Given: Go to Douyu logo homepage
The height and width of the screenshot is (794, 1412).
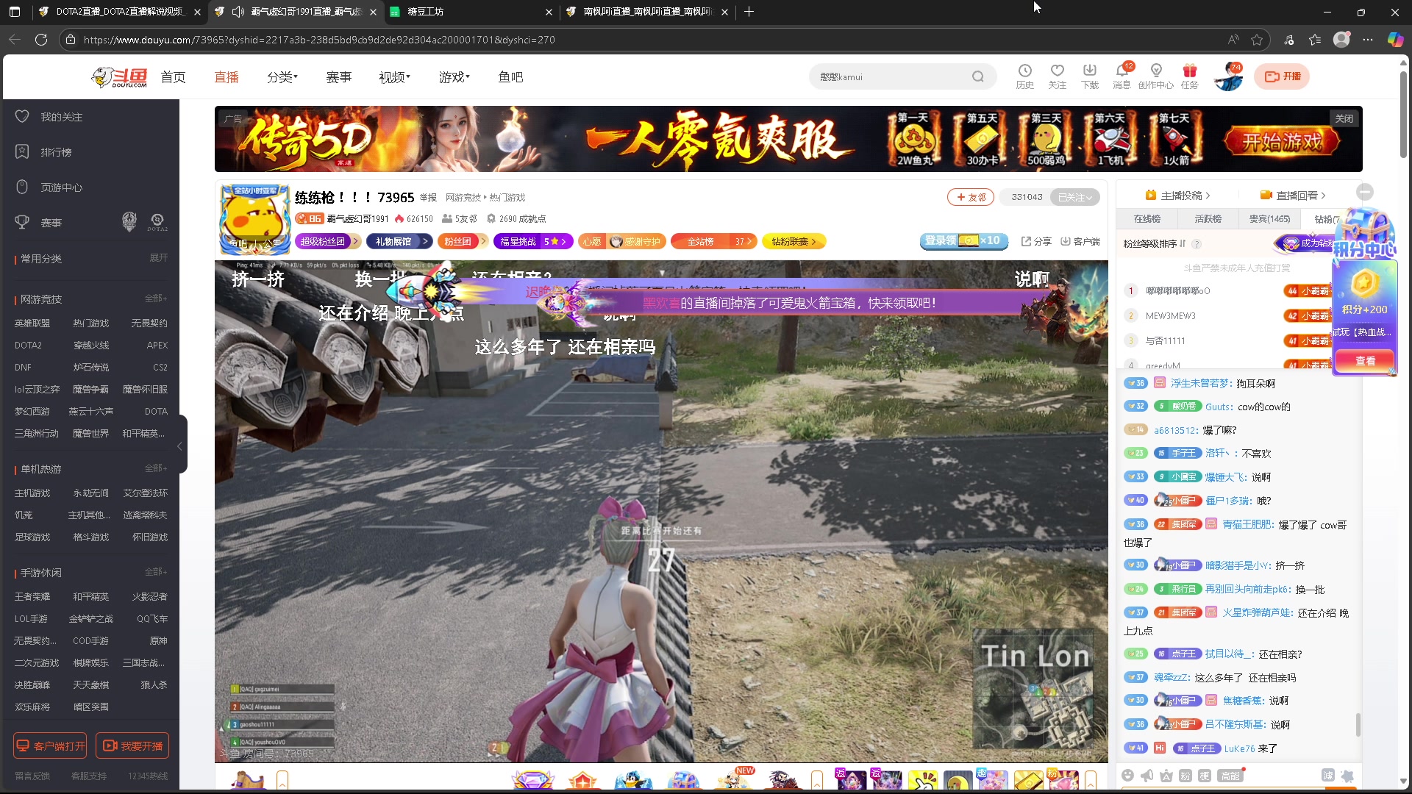Looking at the screenshot, I should (x=119, y=76).
